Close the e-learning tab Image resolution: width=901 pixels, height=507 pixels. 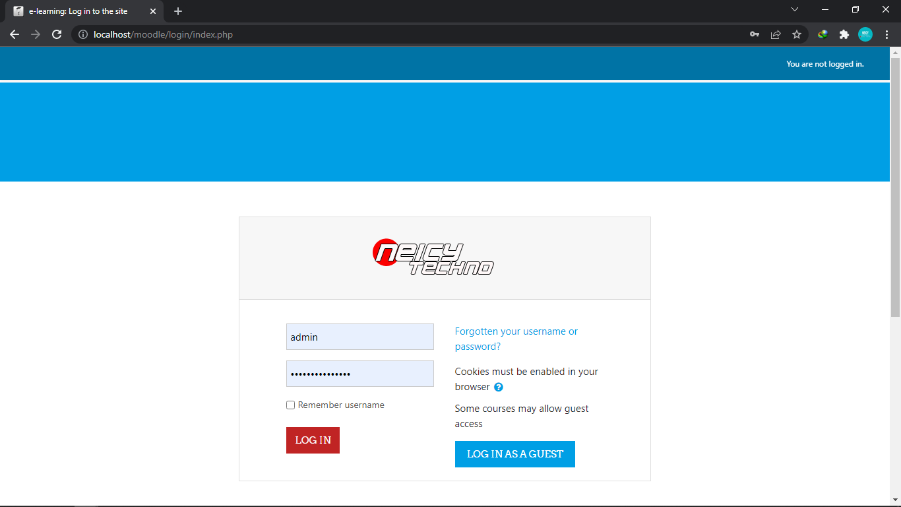(x=153, y=11)
